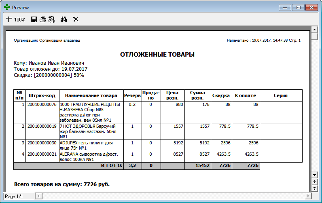
Task: Save the report with floppy disk icon
Action: [34, 19]
